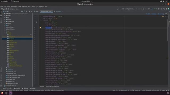Click the Search Everywhere magnifier icon
The image size is (170, 95).
tap(164, 9)
